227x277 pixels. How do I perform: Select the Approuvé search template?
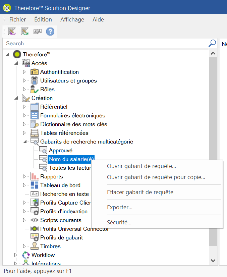coord(60,150)
